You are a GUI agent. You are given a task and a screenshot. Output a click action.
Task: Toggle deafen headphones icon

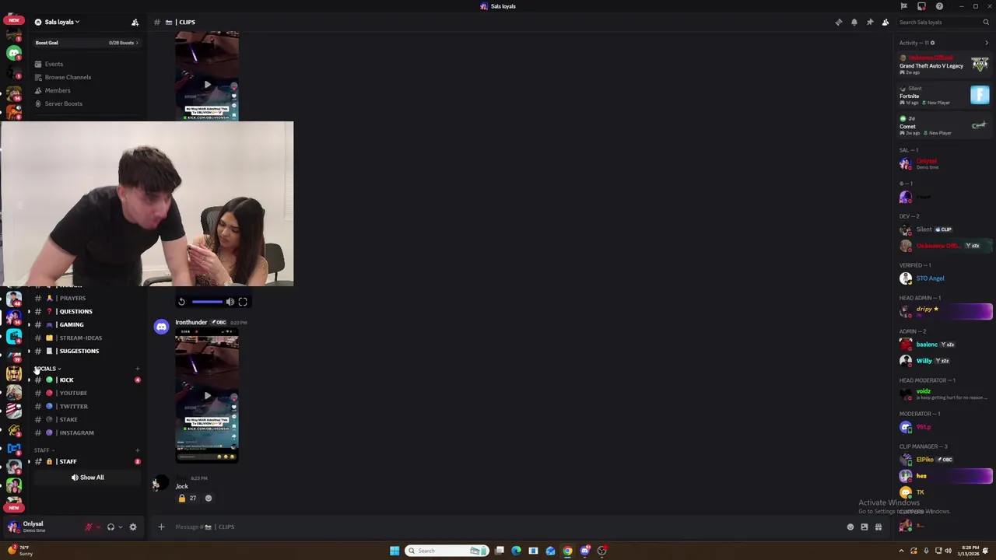[x=110, y=527]
